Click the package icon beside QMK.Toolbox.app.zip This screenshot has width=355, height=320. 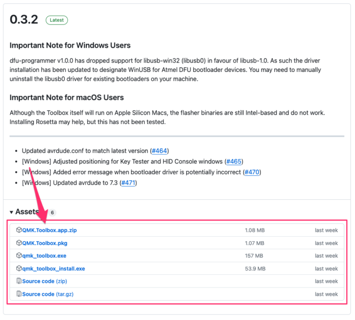coord(19,230)
